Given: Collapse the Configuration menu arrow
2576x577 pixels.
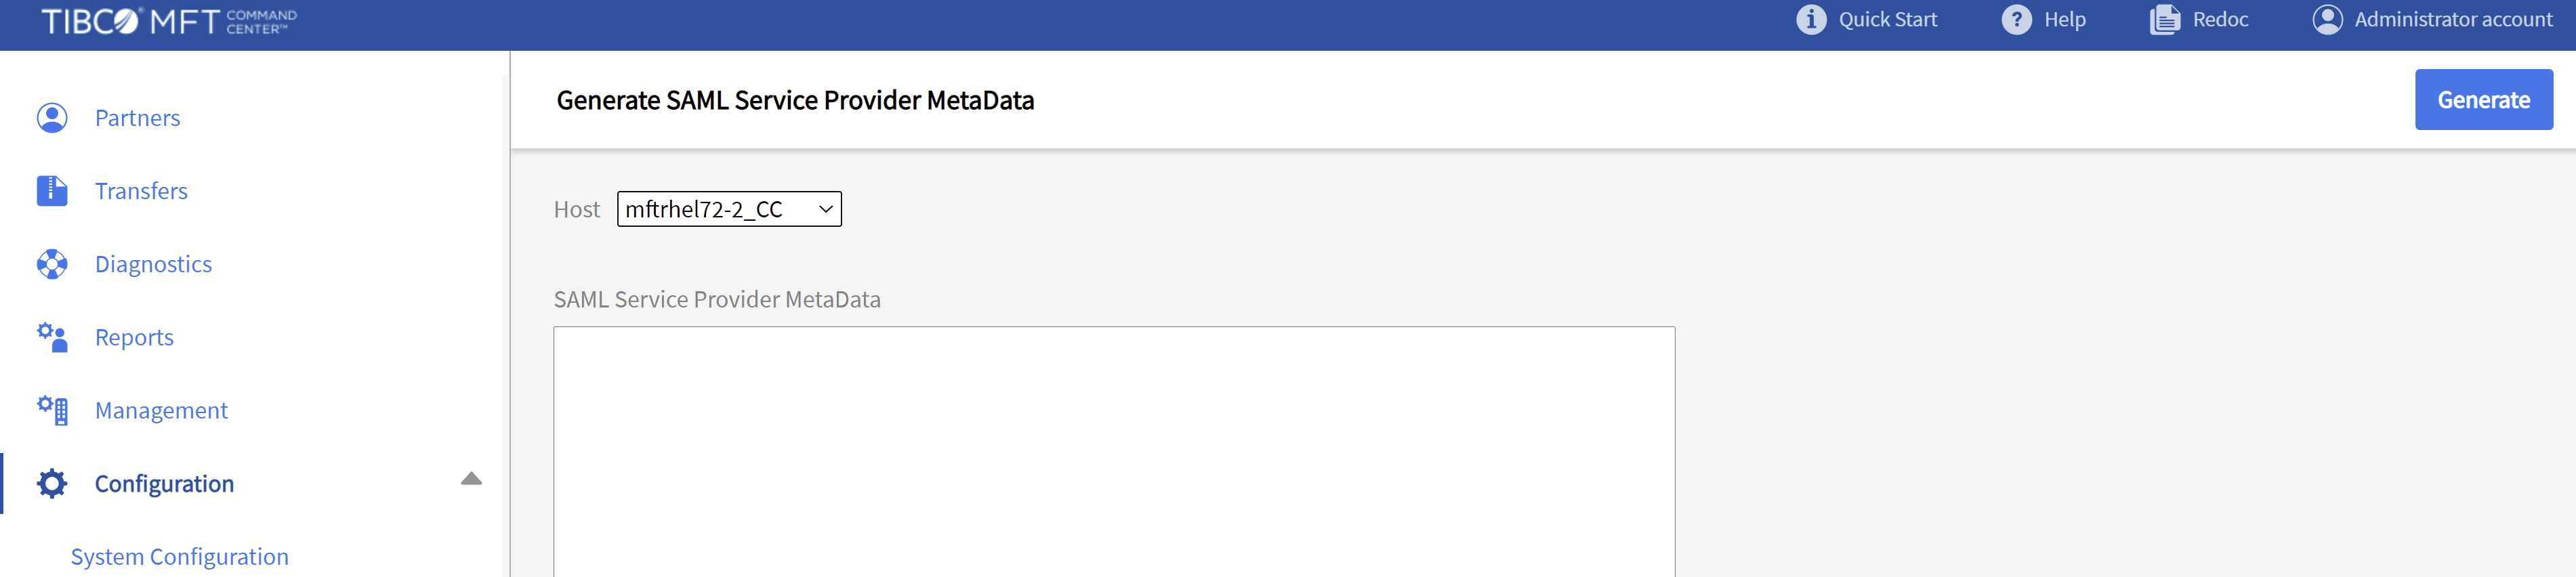Looking at the screenshot, I should click(471, 479).
